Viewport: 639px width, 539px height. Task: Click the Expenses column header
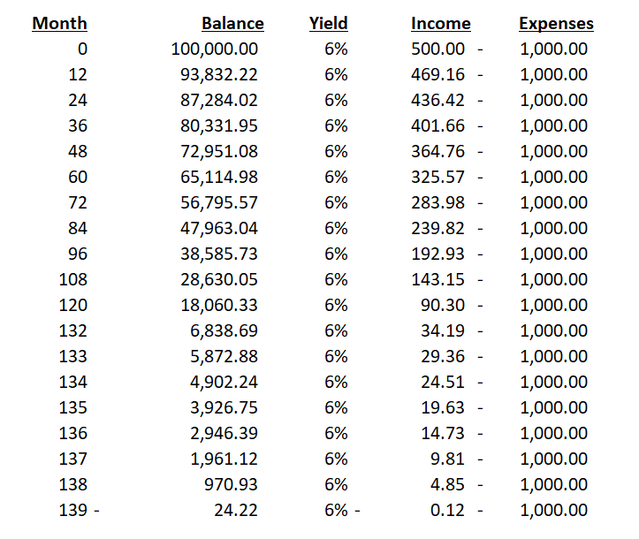[556, 24]
